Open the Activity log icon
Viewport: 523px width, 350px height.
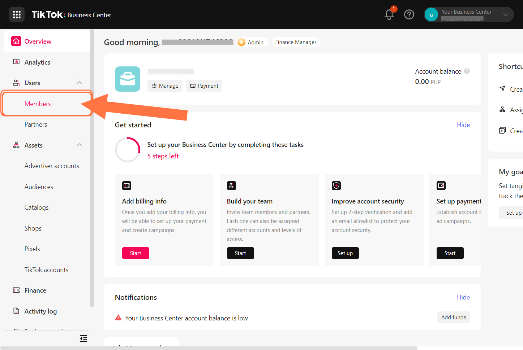pos(16,311)
